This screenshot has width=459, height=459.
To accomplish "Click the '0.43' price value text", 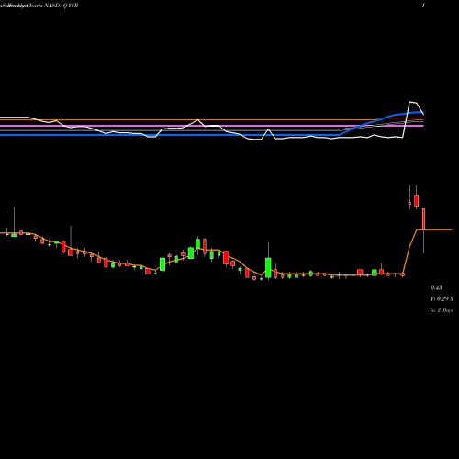I will [x=436, y=287].
